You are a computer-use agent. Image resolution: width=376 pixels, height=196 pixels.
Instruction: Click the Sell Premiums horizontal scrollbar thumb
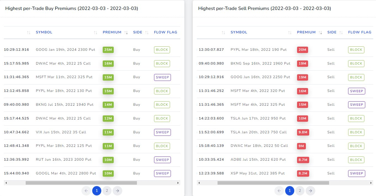[x=273, y=183]
